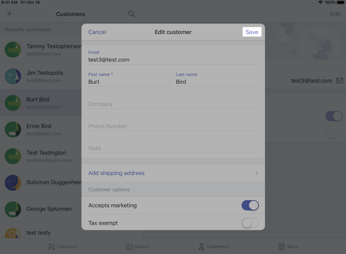Screen dimensions: 346x254
Task: Cancel editing the customer
Action: (97, 32)
